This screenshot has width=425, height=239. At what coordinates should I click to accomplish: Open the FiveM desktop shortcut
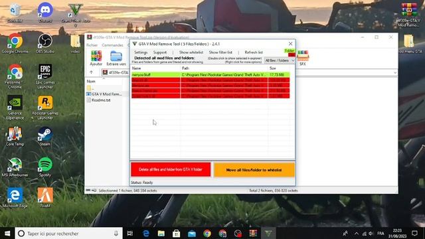[45, 198]
